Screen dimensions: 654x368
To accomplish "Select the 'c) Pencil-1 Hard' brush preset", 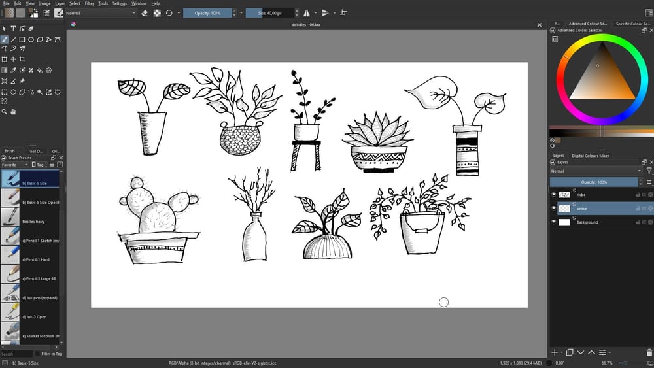I will [30, 255].
